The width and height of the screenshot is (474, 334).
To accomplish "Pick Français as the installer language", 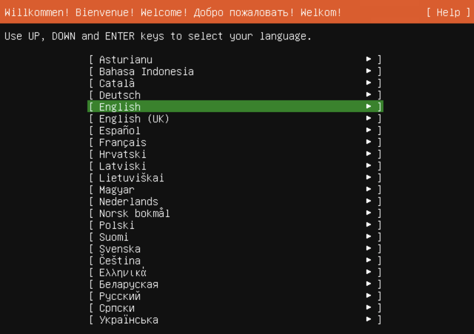I will tap(121, 143).
